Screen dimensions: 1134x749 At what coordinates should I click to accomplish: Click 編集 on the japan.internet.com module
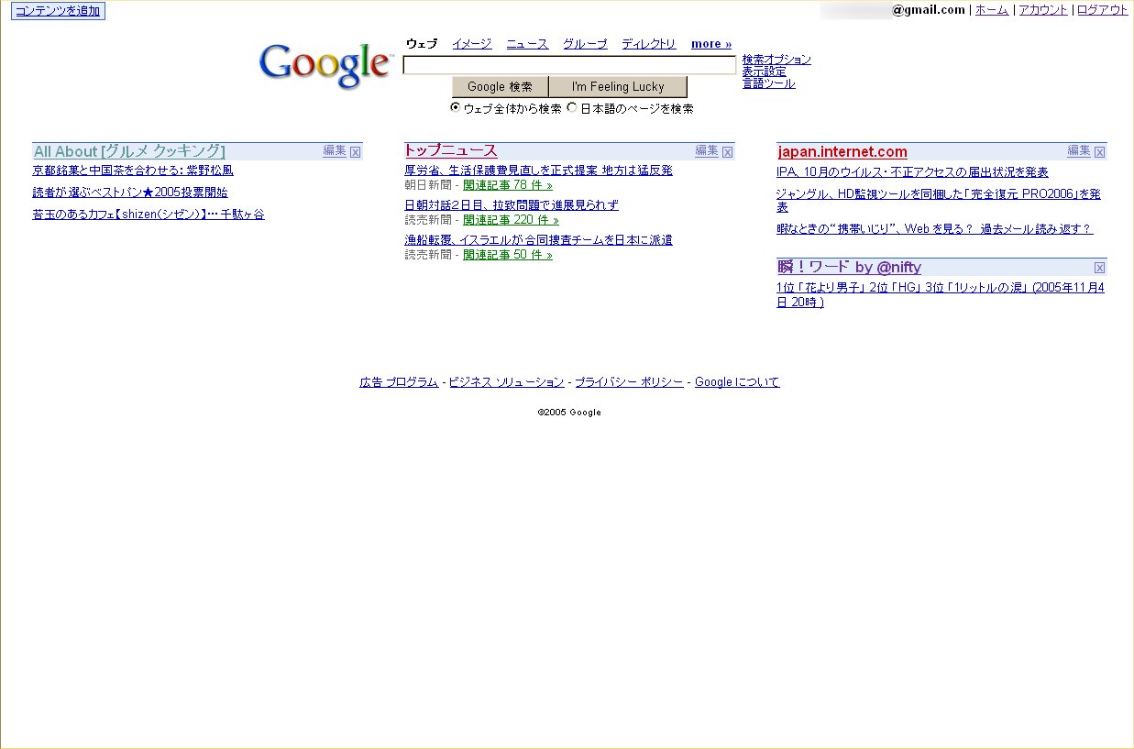click(1079, 151)
